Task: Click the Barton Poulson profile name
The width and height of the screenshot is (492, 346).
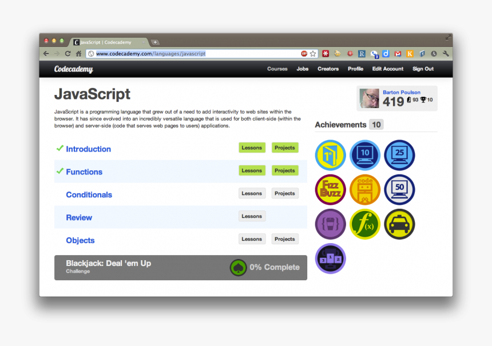Action: (x=401, y=92)
